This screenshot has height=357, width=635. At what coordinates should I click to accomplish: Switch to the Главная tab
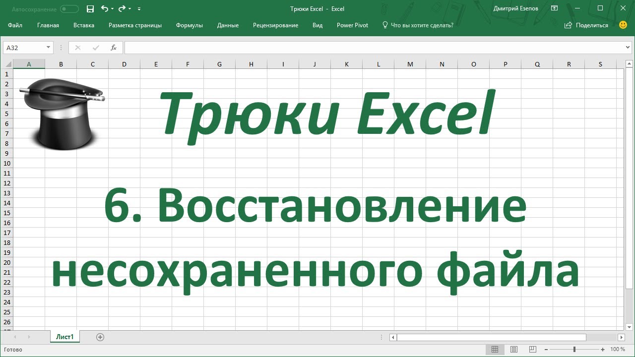click(48, 25)
